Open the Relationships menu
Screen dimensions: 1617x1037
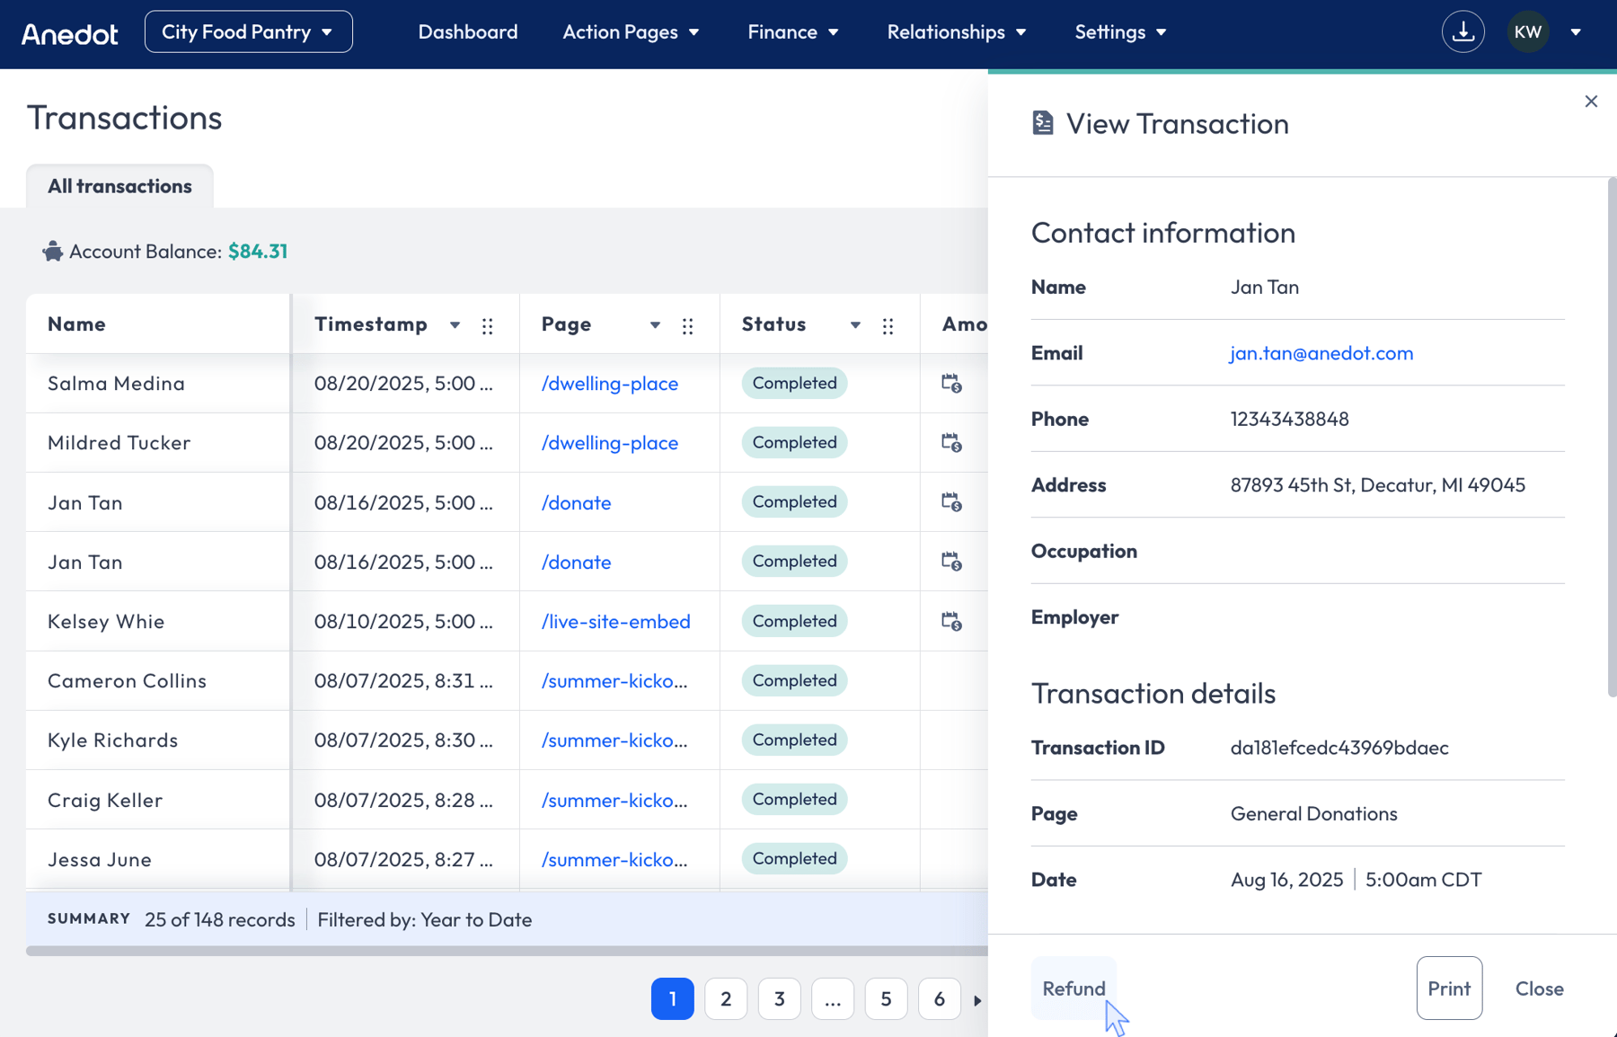coord(957,32)
